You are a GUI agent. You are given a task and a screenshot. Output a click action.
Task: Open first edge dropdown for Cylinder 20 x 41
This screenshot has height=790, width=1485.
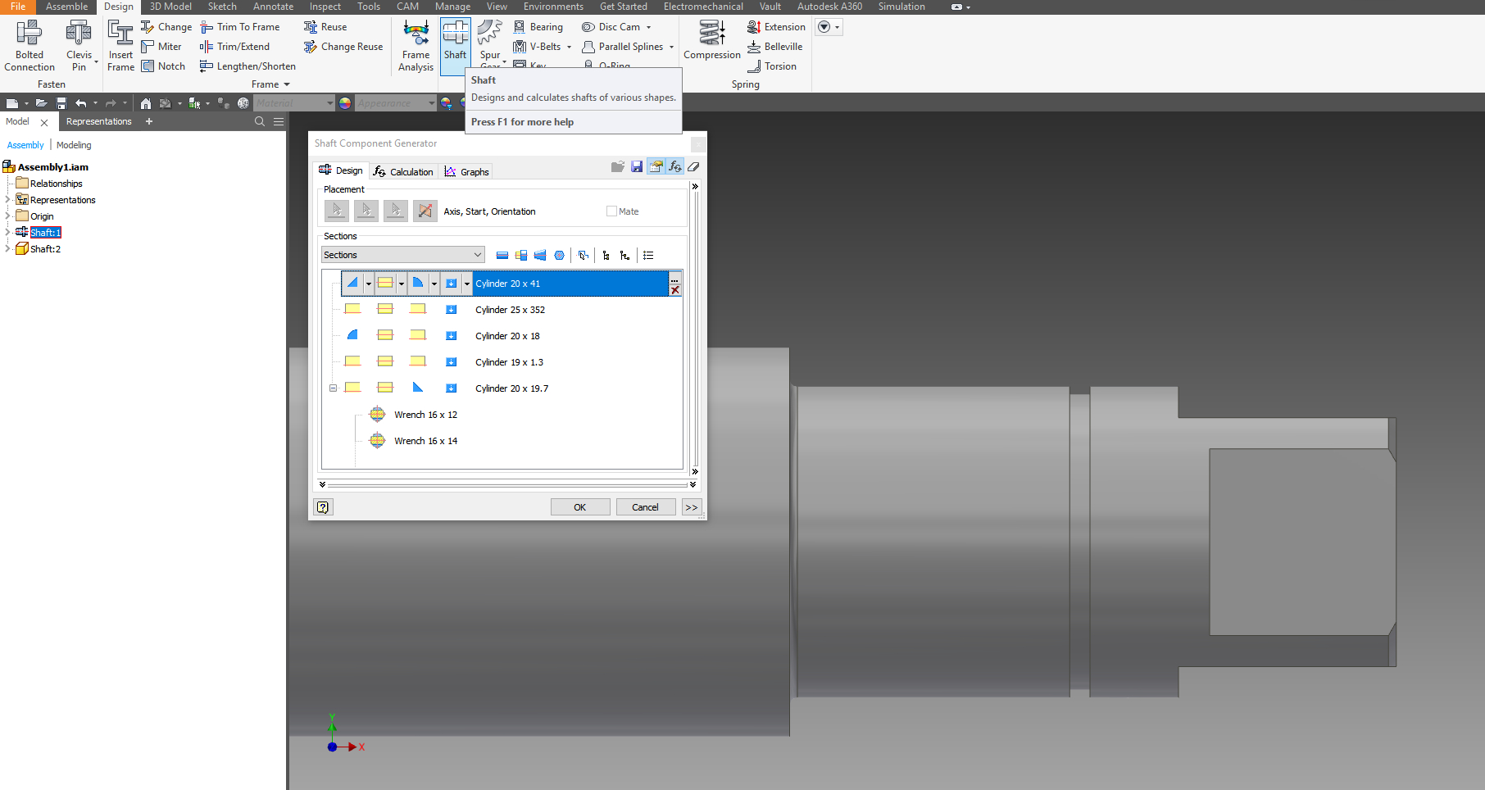coord(369,284)
